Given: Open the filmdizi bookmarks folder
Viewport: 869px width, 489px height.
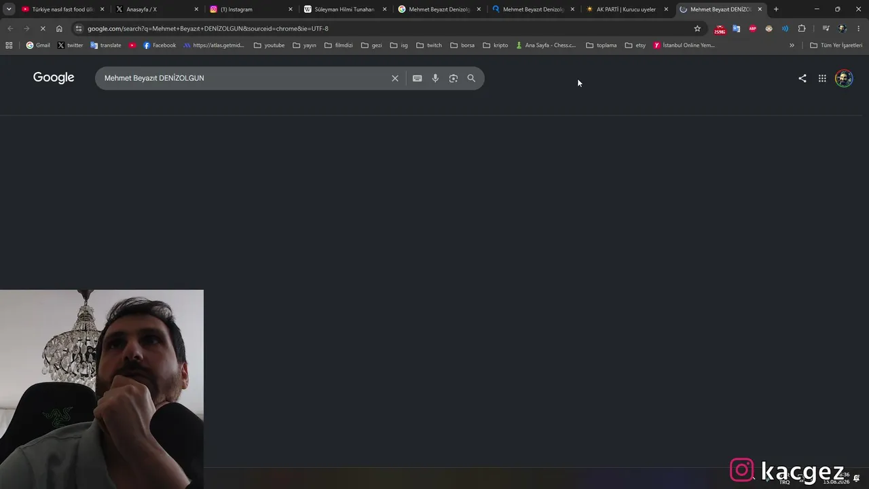Looking at the screenshot, I should [338, 46].
